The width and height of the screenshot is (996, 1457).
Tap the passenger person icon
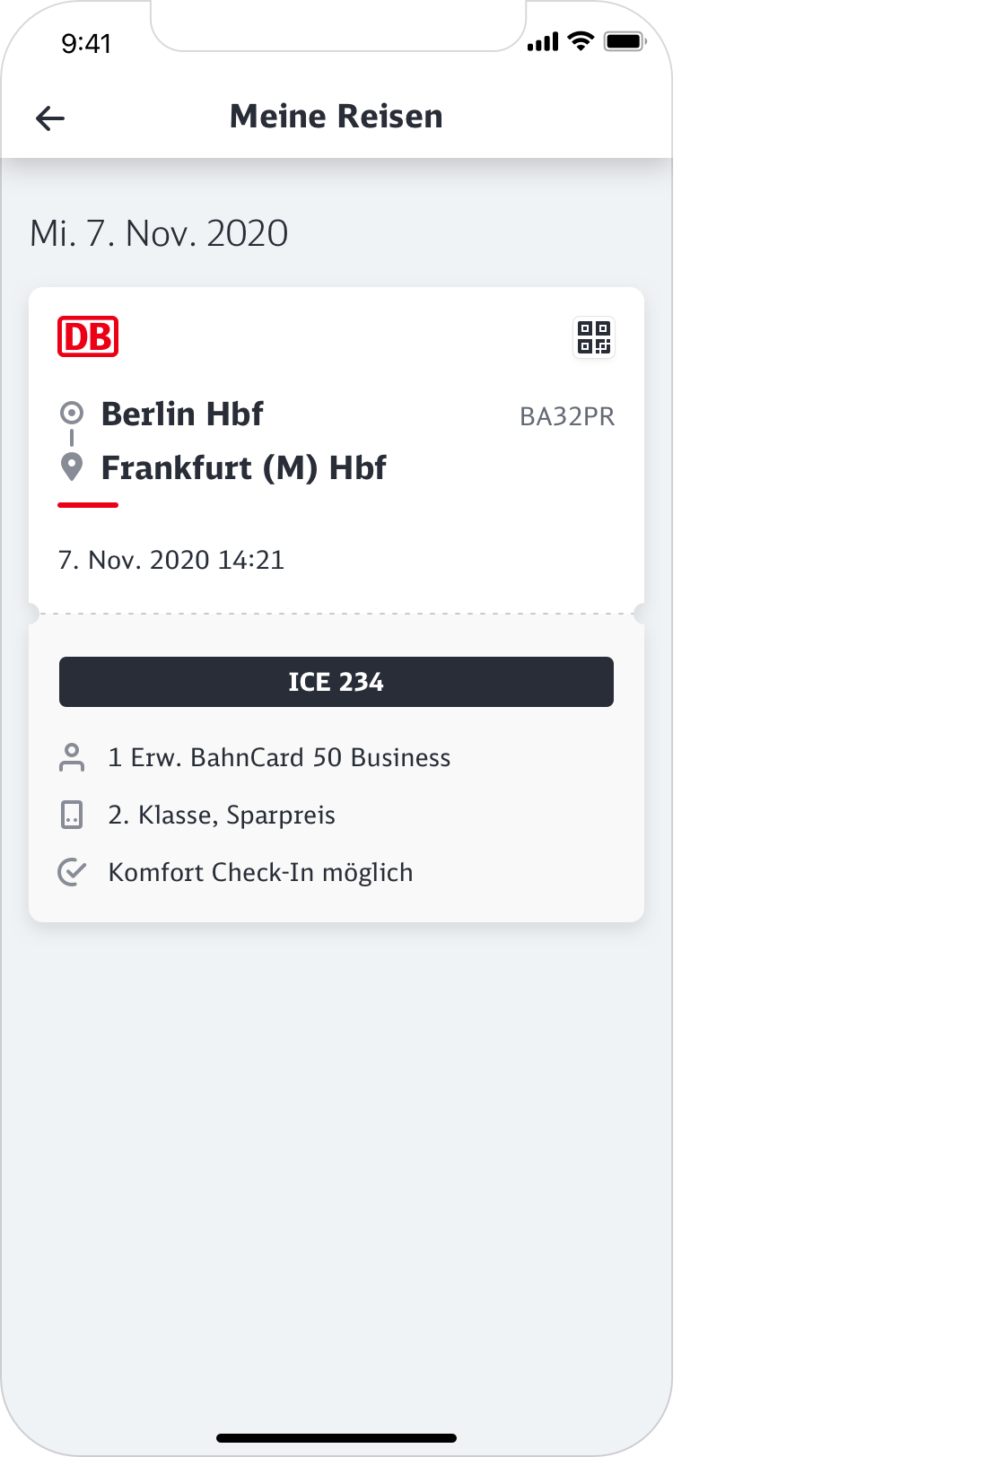72,757
